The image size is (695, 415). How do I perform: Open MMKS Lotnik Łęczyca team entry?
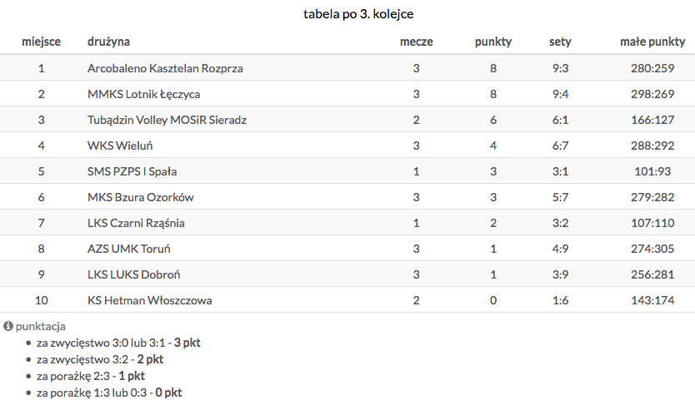[143, 94]
